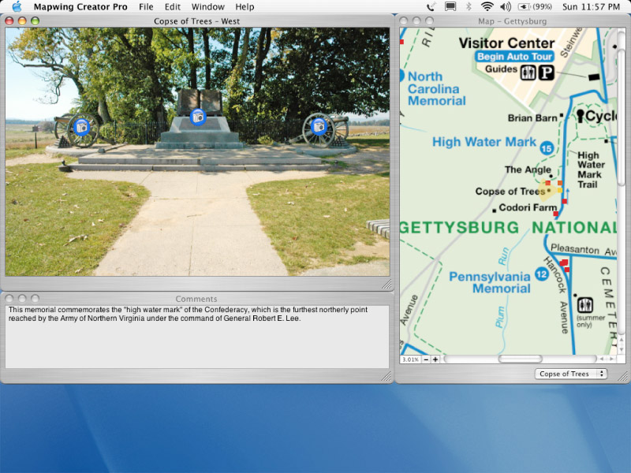
Task: Click 'Brian Barn' label on map
Action: pos(532,117)
